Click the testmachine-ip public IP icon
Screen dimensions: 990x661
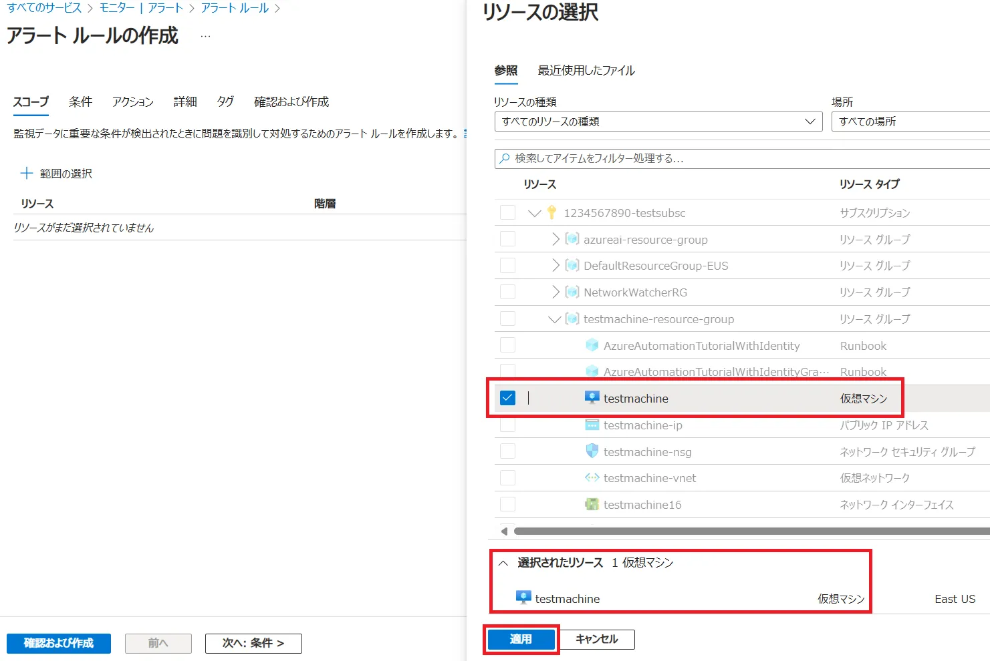click(x=592, y=425)
